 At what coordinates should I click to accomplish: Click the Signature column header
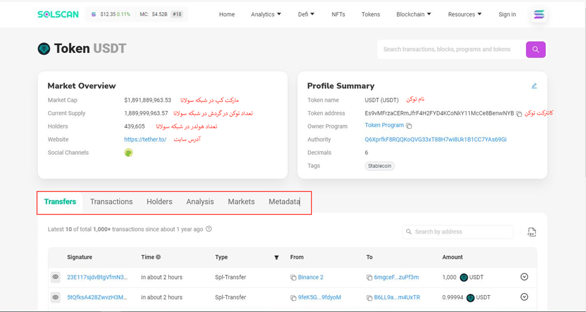[x=79, y=257]
